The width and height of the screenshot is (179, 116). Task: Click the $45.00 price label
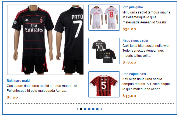(x=129, y=96)
